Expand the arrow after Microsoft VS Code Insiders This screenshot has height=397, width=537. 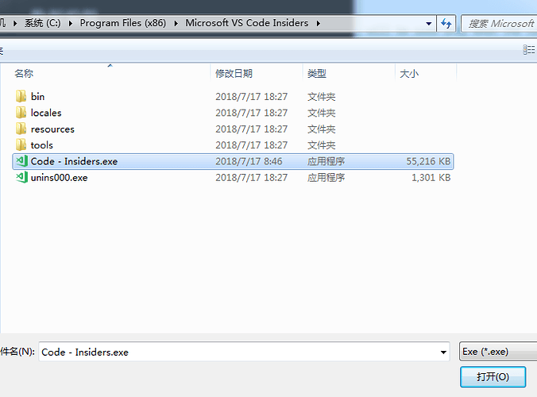click(319, 23)
